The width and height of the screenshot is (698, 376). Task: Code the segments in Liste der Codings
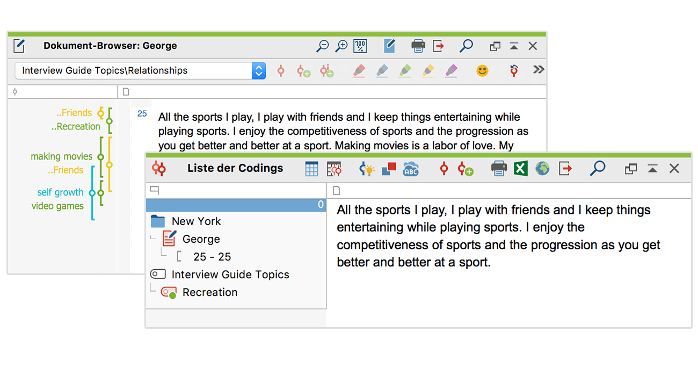click(x=443, y=169)
